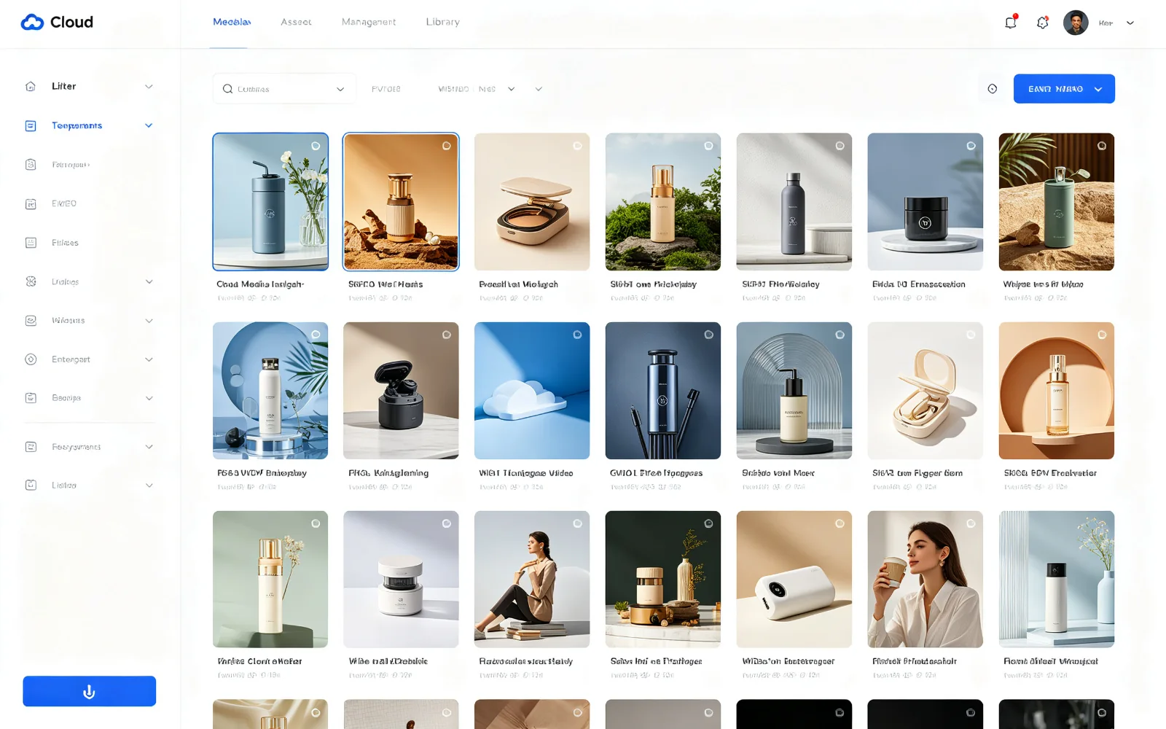Click the first sidebar icon below the divider line
Image resolution: width=1166 pixels, height=729 pixels.
coord(31,447)
